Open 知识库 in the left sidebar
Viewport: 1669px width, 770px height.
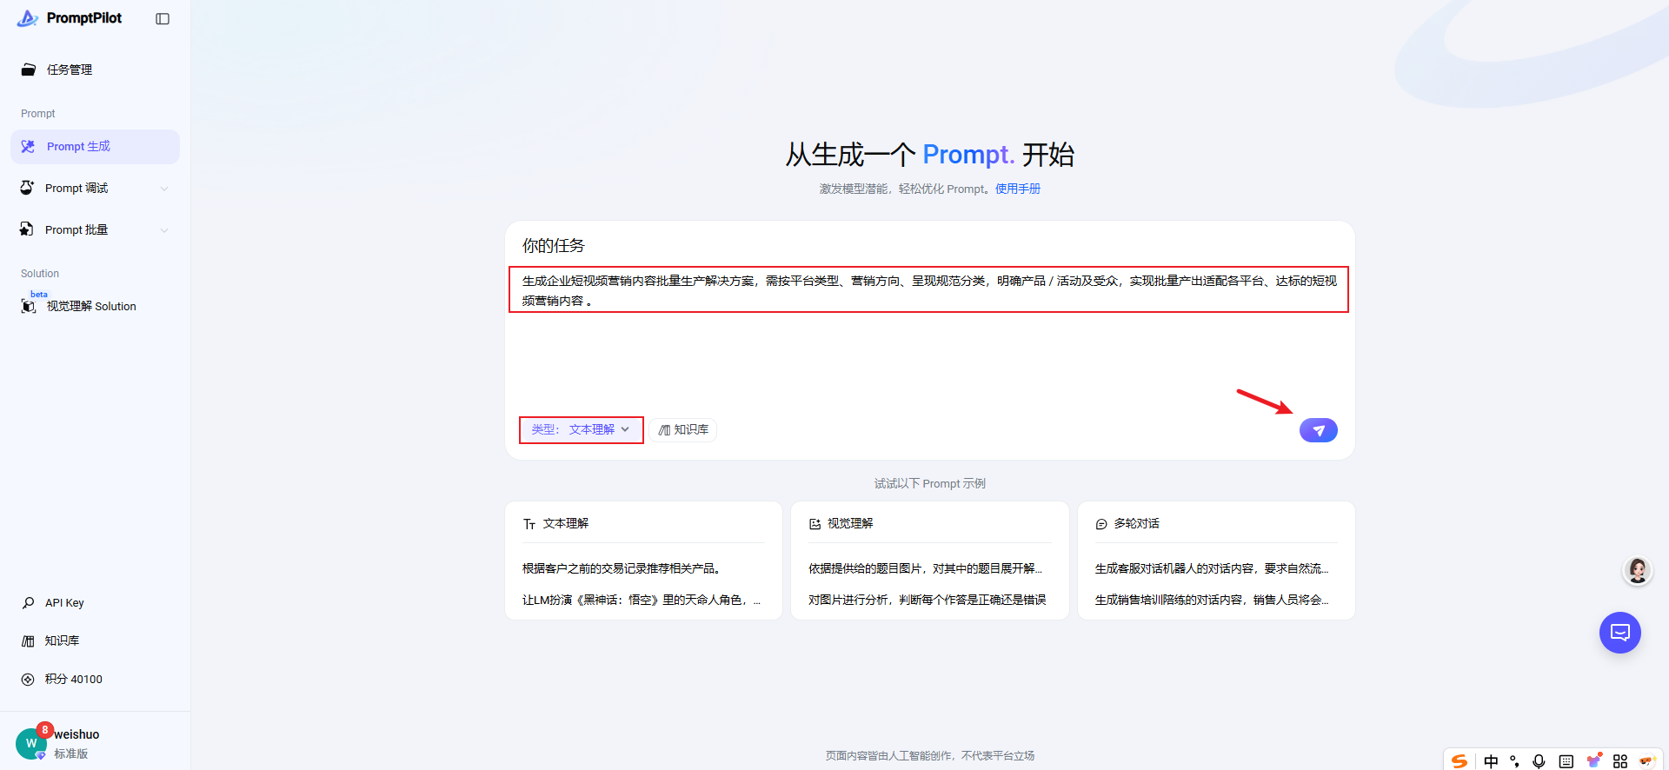[95, 641]
